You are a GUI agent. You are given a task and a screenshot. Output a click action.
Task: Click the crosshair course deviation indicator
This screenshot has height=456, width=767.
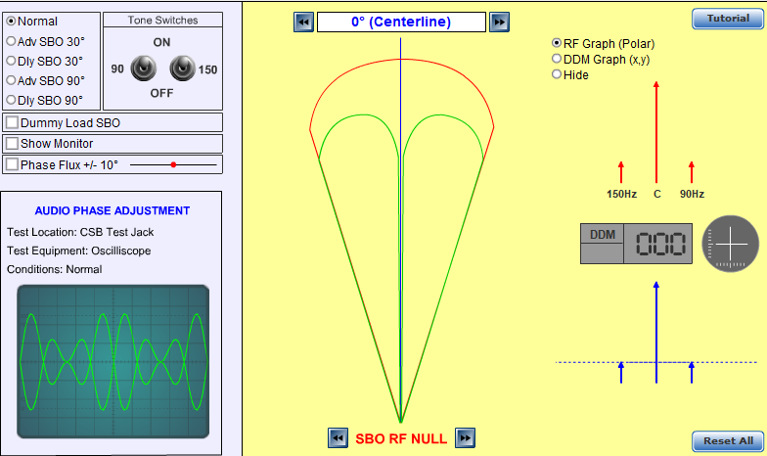(730, 244)
